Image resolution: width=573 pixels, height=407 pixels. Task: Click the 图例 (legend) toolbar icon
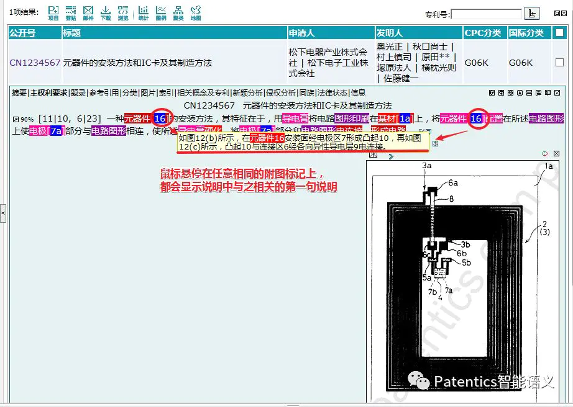(161, 12)
